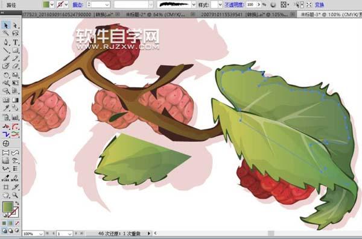Image resolution: width=362 pixels, height=239 pixels.
Task: Select the Eyedropper tool
Action: [x=6, y=108]
